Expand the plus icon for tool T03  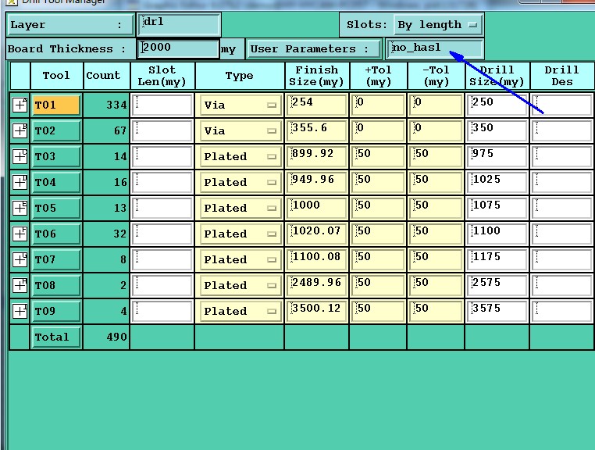click(20, 156)
